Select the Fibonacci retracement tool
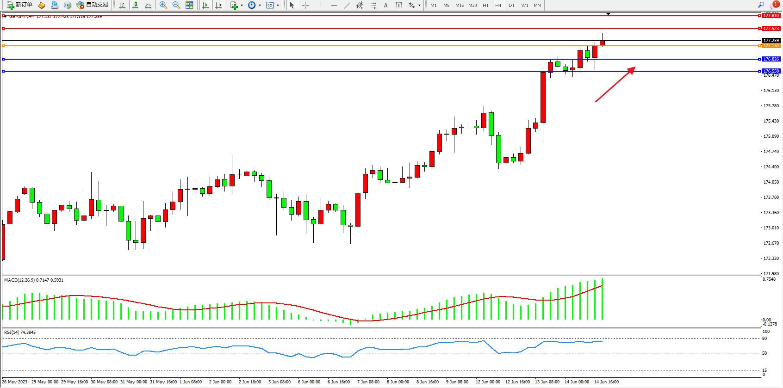783x388 pixels. (x=373, y=6)
